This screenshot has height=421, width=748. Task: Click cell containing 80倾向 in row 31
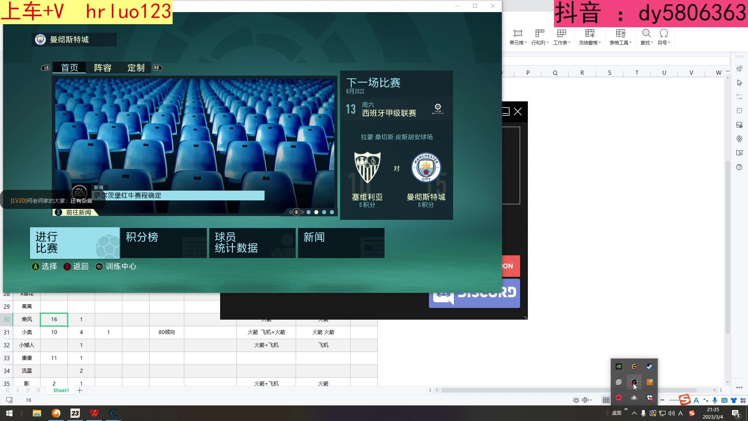coord(167,332)
